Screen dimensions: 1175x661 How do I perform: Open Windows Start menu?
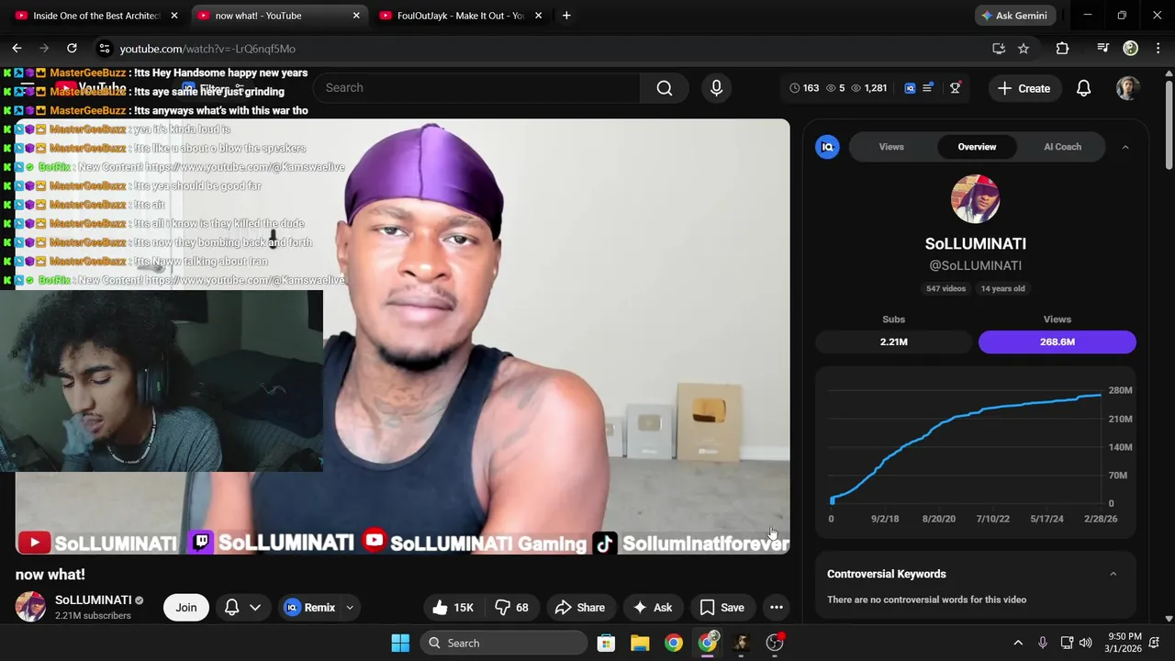coord(400,643)
